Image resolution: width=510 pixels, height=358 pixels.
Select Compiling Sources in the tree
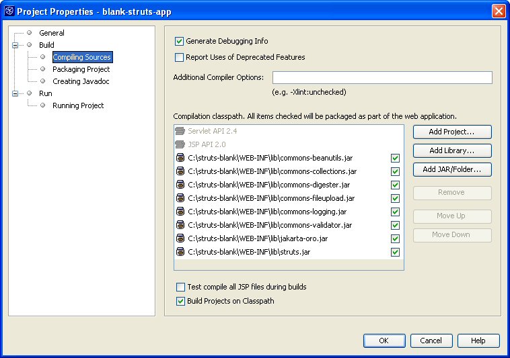tap(82, 57)
